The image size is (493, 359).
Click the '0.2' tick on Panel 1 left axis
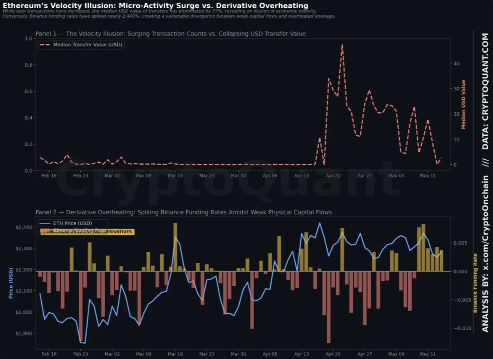pos(28,144)
